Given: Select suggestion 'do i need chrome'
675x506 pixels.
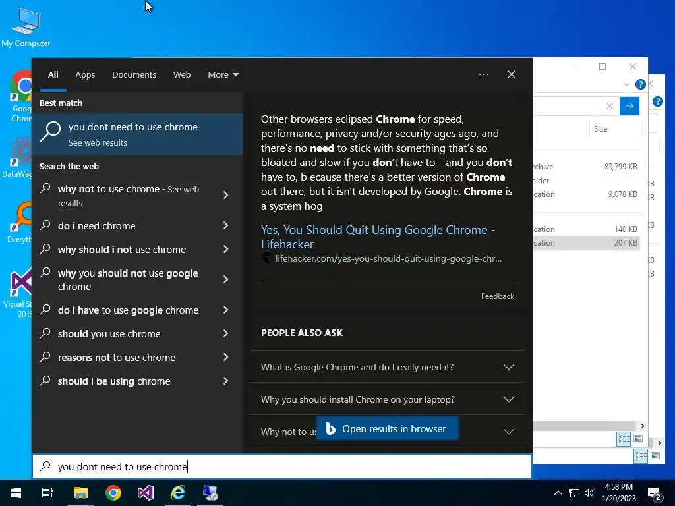Looking at the screenshot, I should tap(137, 225).
